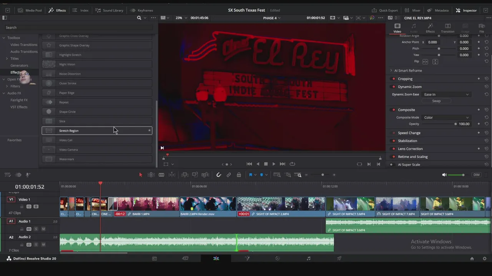Toggle auto track selector on Video 1
This screenshot has height=276, width=492.
pyautogui.click(x=29, y=207)
